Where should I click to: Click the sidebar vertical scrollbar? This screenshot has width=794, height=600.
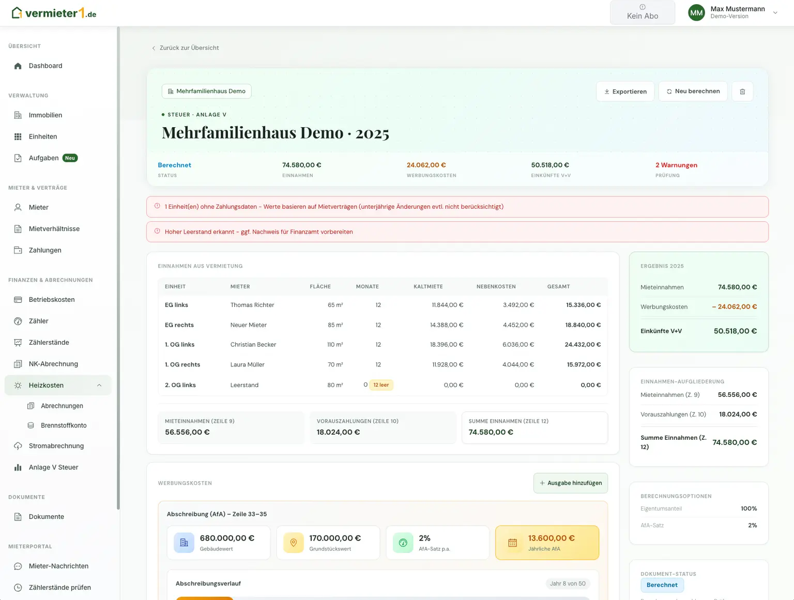tap(118, 269)
